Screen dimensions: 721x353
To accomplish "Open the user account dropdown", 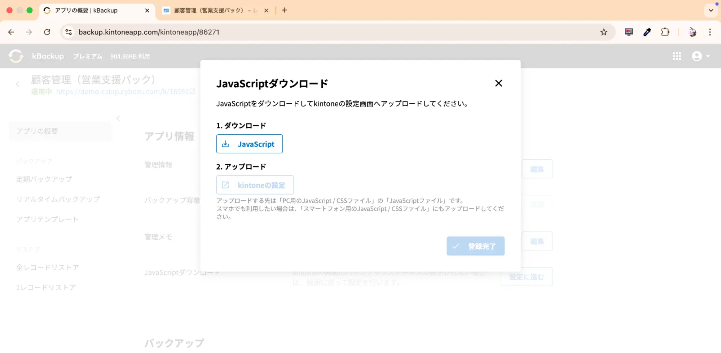I will (x=701, y=56).
